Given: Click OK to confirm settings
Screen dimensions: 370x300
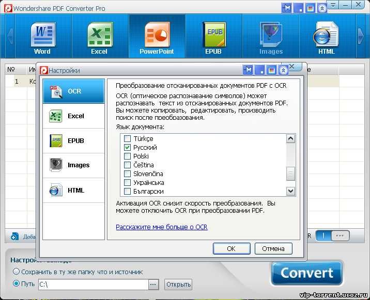Looking at the screenshot, I should tap(232, 248).
